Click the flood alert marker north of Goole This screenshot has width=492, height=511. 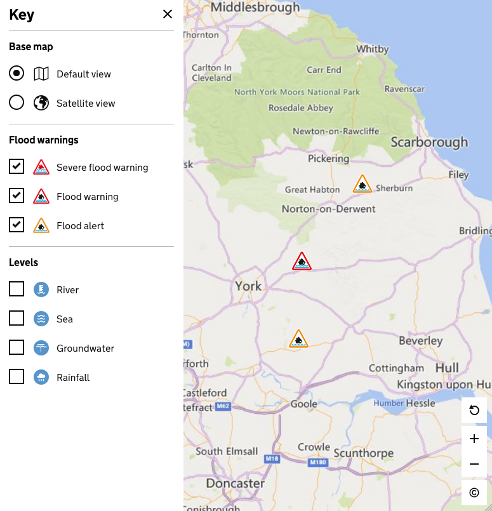click(x=298, y=339)
